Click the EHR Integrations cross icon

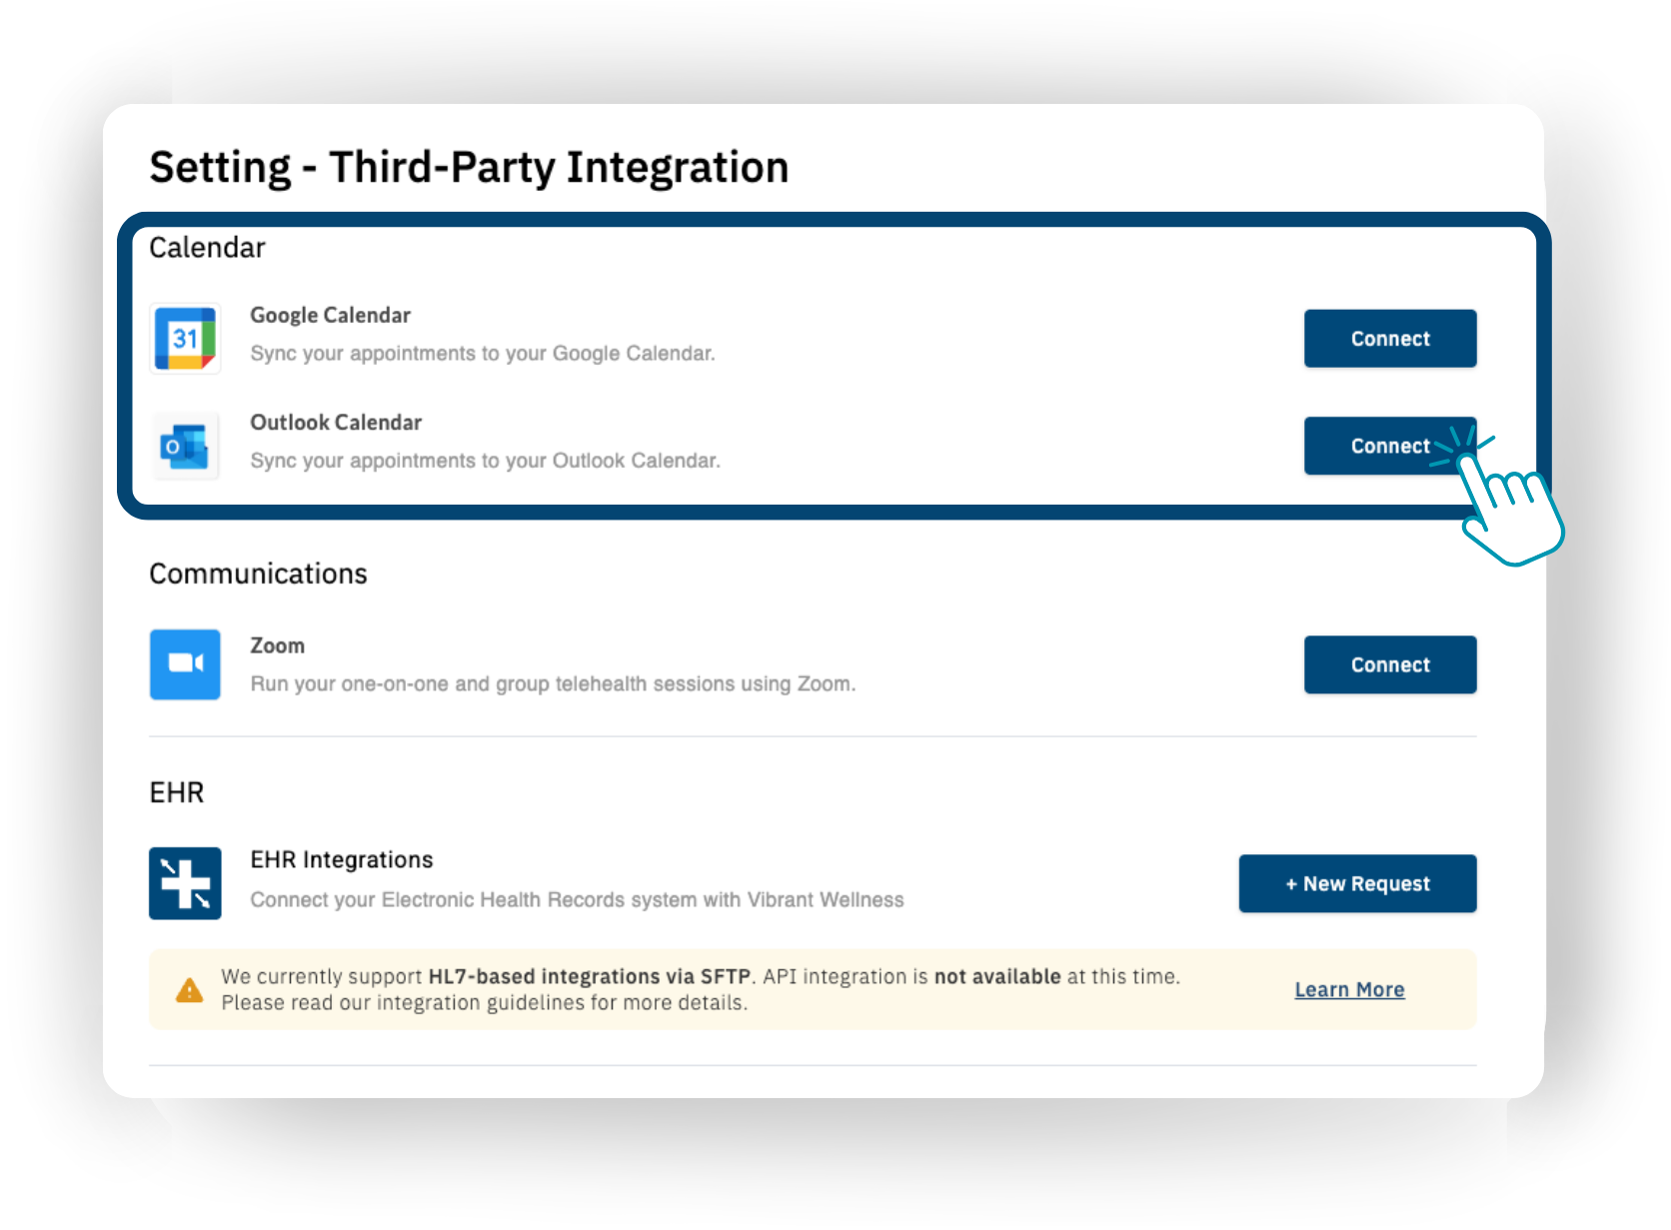185,883
